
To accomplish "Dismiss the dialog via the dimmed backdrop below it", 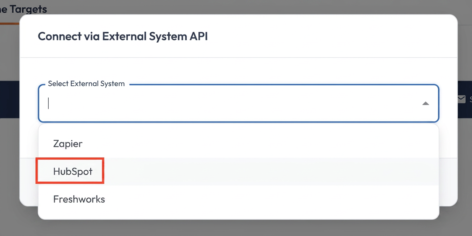I will [236, 228].
